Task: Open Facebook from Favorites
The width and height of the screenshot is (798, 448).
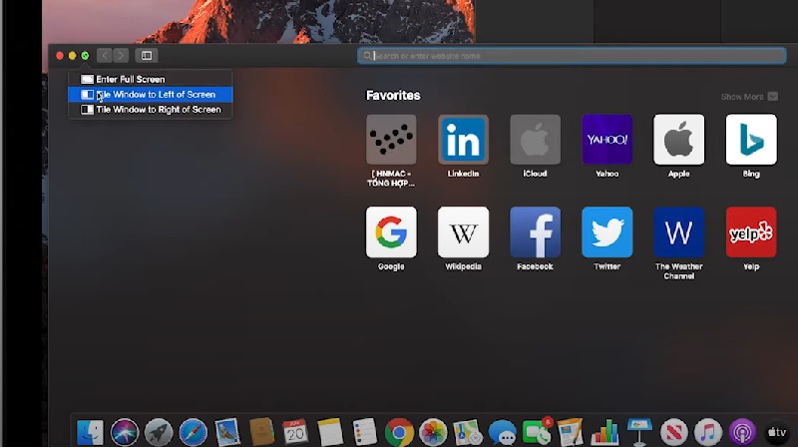Action: [535, 232]
